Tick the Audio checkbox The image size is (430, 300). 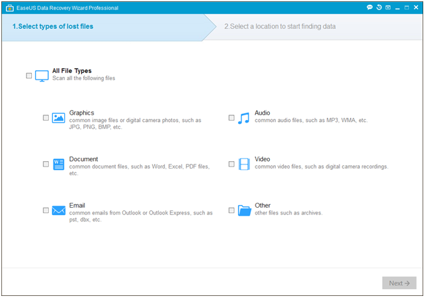(x=231, y=117)
